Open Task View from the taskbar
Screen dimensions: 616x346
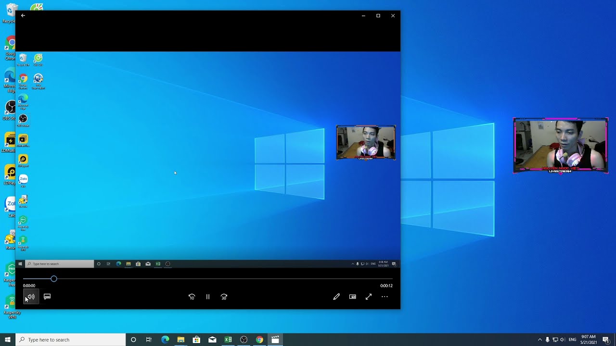[x=149, y=340]
